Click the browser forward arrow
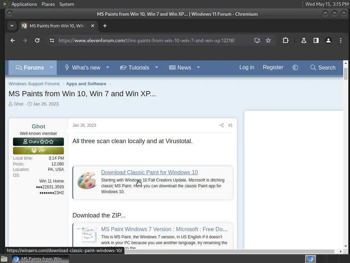This screenshot has width=350, height=263. coord(25,40)
